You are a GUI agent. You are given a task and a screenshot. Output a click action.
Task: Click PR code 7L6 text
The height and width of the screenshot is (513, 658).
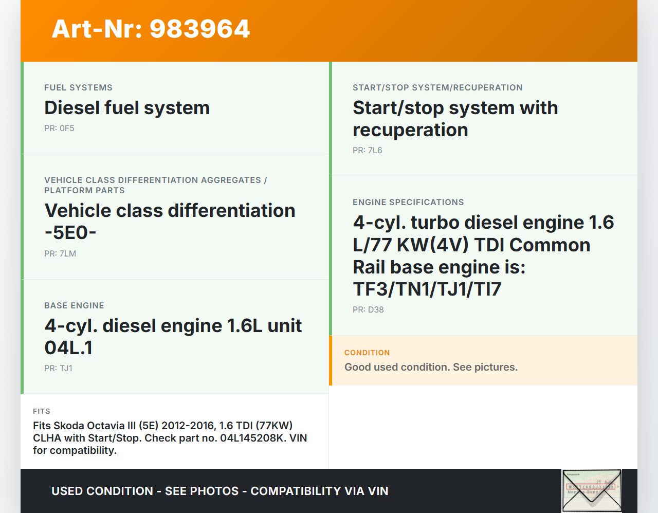click(x=367, y=151)
